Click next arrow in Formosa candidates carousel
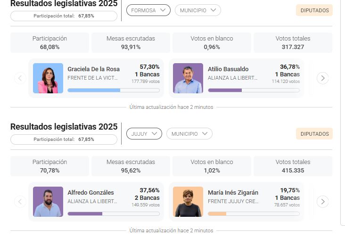The width and height of the screenshot is (345, 238). [322, 78]
